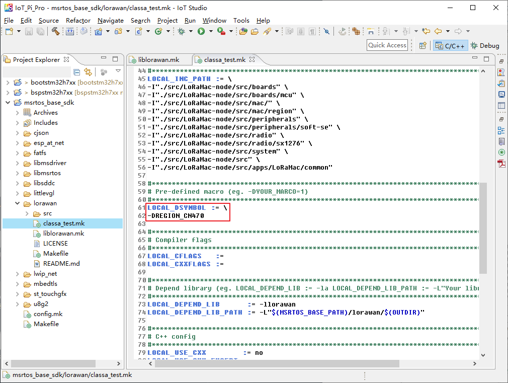Switch to the liblorawan.mk editor tab
Screen dimensions: 508x383
(158, 59)
